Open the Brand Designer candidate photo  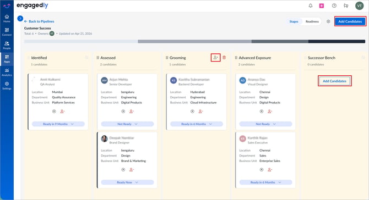104,138
